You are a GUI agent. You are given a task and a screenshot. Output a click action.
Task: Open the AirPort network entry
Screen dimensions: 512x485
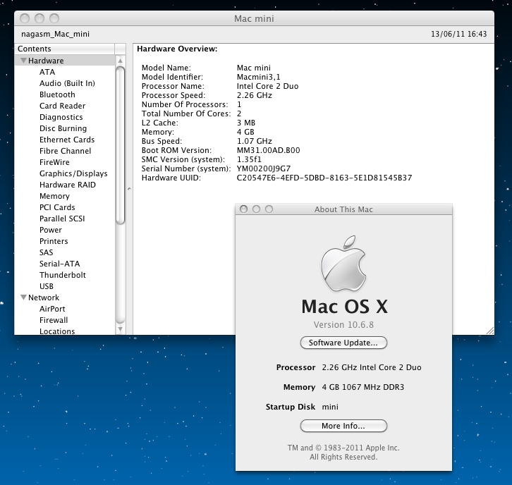[52, 309]
